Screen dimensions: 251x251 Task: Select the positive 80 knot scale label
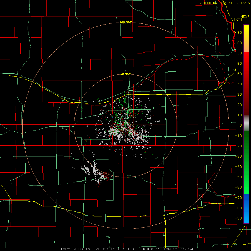pyautogui.click(x=240, y=43)
